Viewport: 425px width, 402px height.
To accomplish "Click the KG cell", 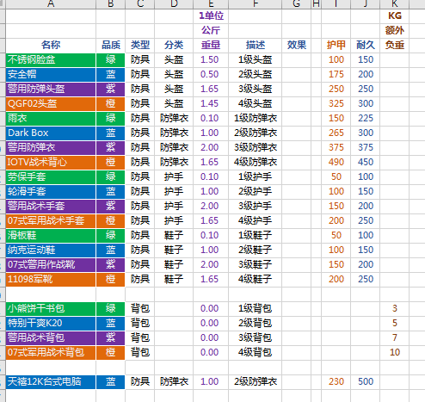I will click(395, 16).
